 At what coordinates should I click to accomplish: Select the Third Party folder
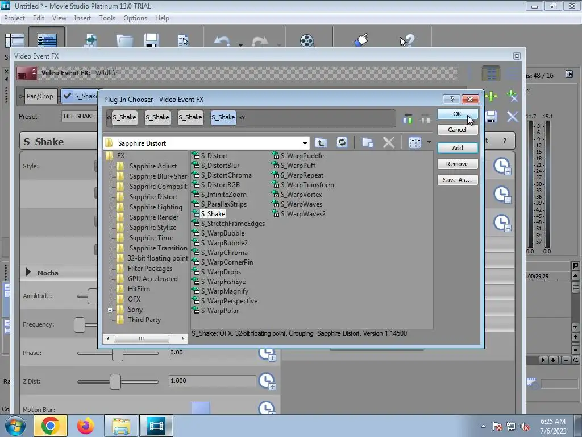144,320
